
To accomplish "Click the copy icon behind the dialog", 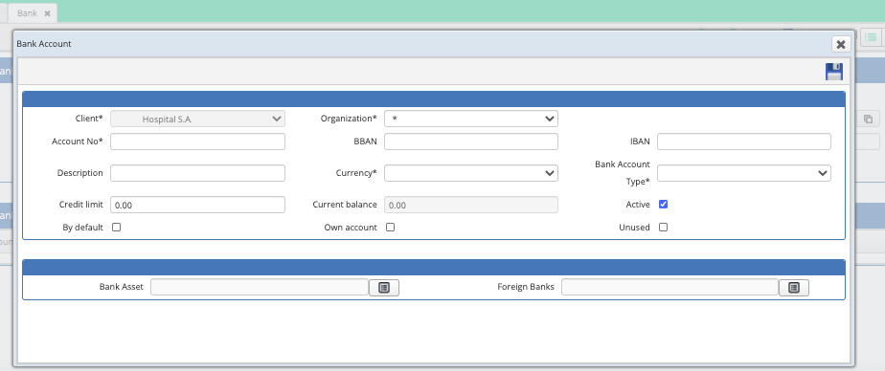I will coord(868,119).
